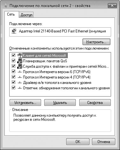Click the Установить... button
Viewport: 120px width, 150px height.
25,103
